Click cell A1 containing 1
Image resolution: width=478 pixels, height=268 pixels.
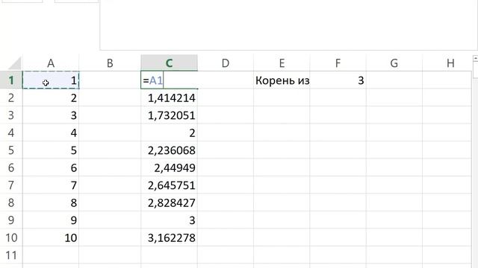point(51,80)
